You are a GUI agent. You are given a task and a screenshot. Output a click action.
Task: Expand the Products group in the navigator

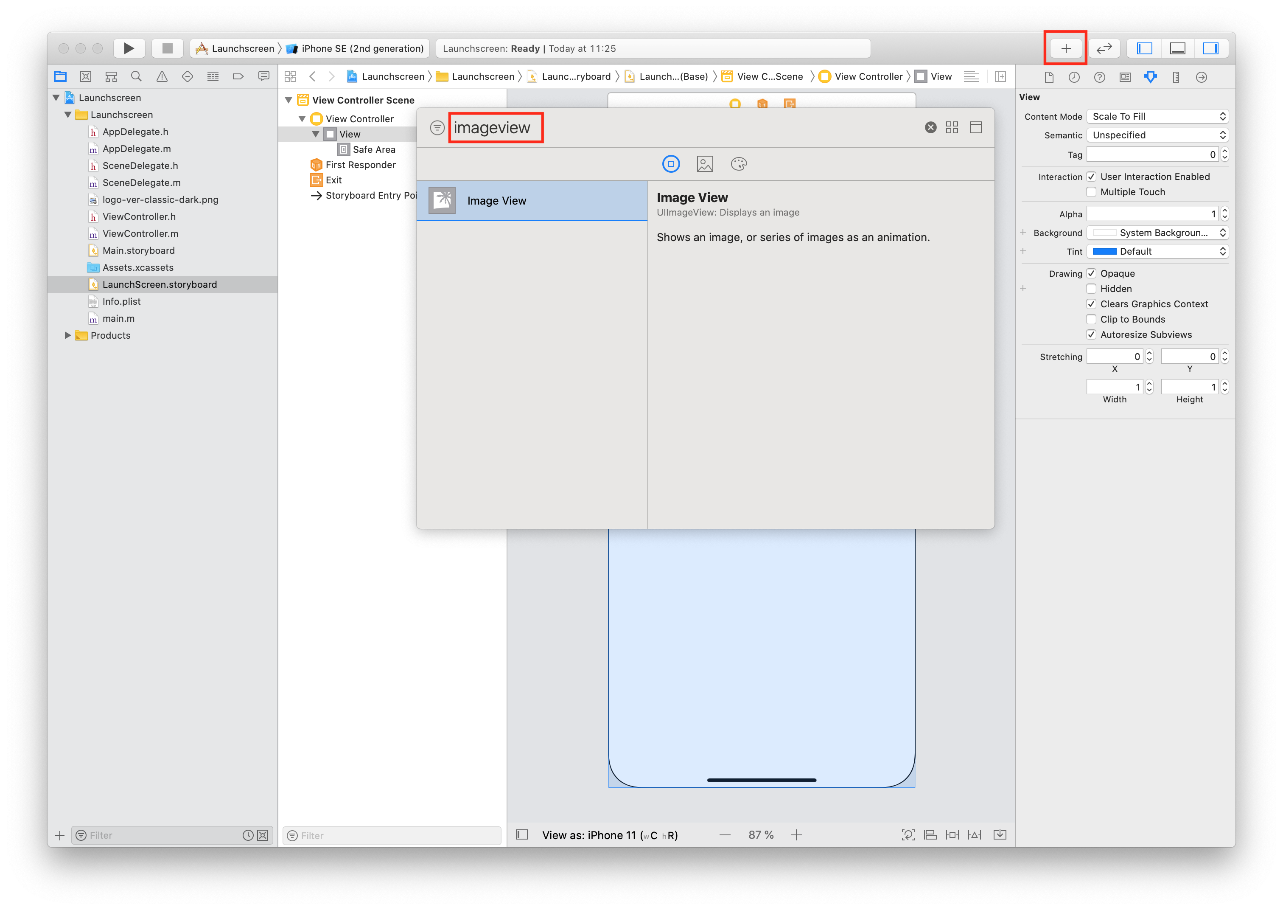pyautogui.click(x=67, y=335)
